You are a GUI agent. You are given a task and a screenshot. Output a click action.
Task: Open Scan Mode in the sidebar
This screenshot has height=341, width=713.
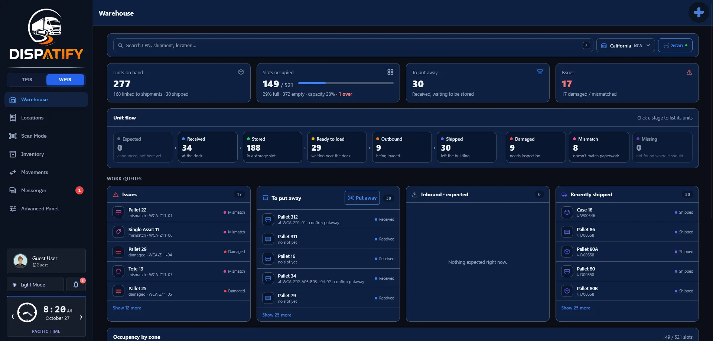(46, 136)
